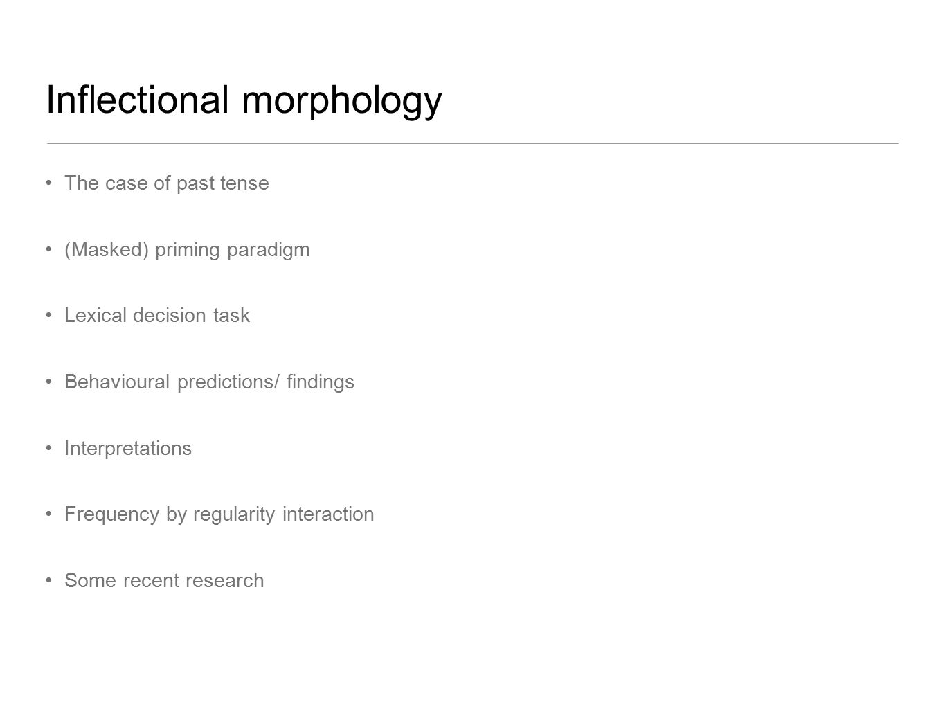Click bullet marker before 'Behavioural predictions/ findings'

(x=48, y=382)
